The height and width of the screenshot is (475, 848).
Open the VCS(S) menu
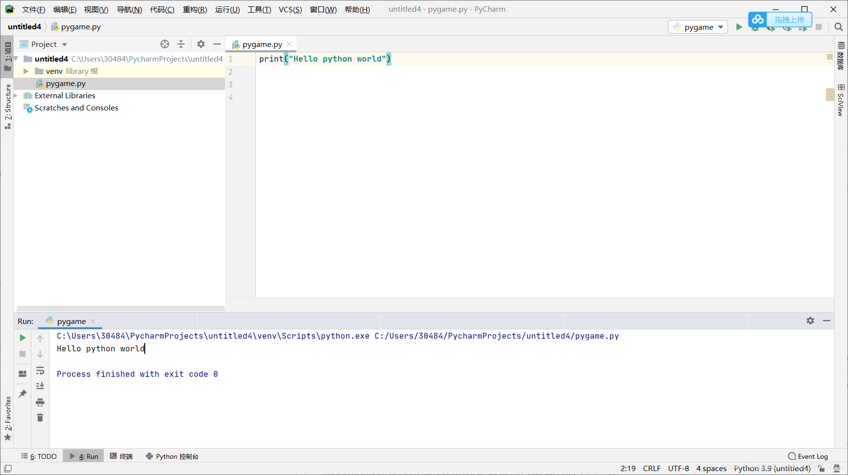click(290, 9)
